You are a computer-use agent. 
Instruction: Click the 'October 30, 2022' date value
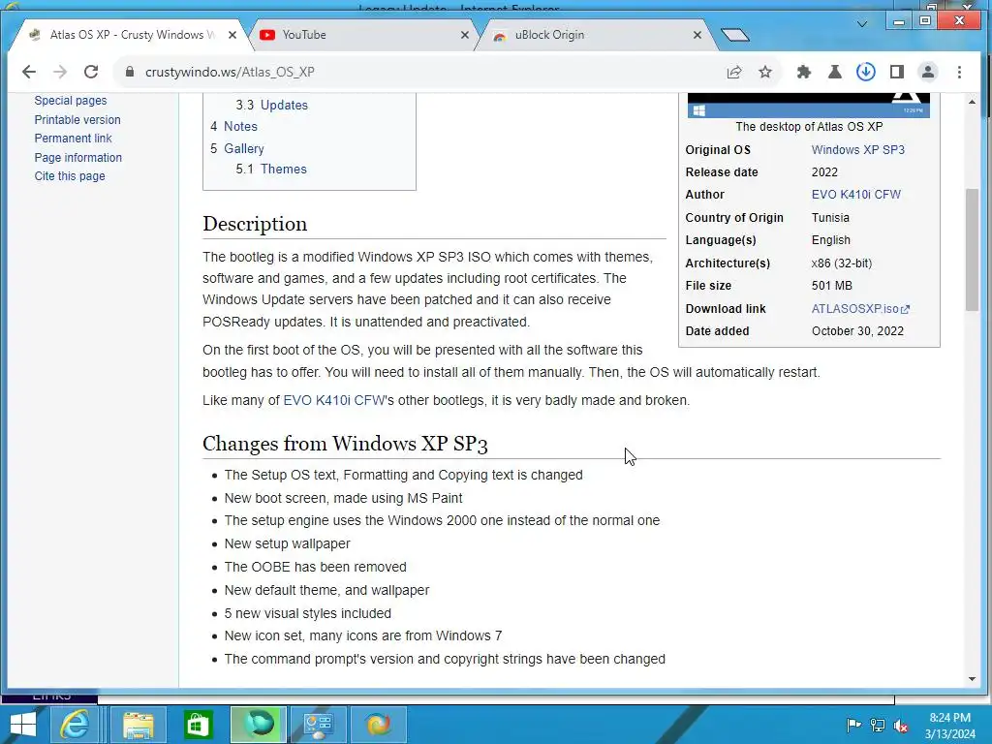(857, 331)
